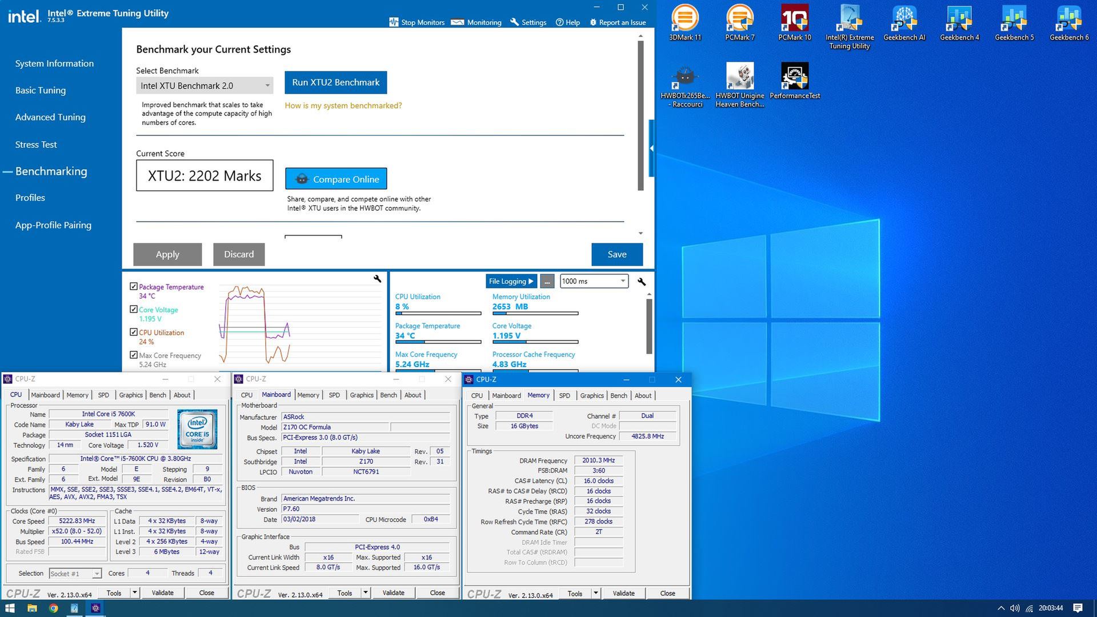This screenshot has width=1097, height=617.
Task: Open Stress Test section
Action: click(x=36, y=145)
